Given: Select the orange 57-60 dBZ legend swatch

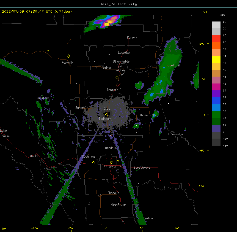Looking at the screenshot, I should point(216,45).
